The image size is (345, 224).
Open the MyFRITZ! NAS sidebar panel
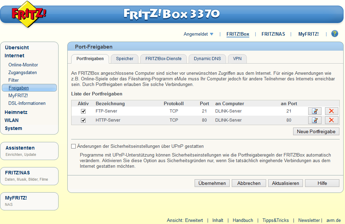tap(29, 201)
